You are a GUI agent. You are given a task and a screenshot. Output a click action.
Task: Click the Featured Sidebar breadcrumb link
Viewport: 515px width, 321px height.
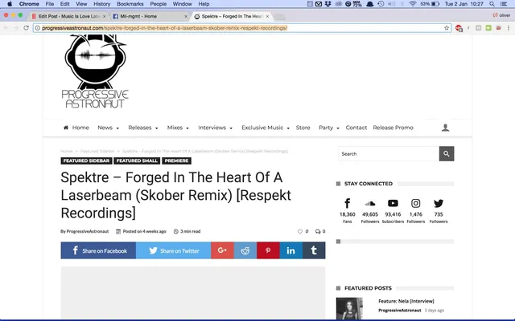(x=97, y=151)
